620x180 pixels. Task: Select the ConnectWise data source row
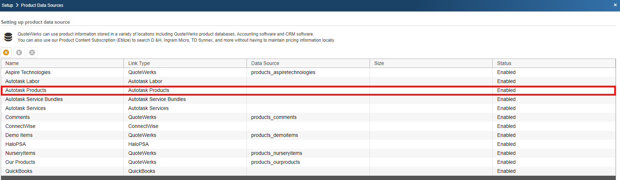click(x=20, y=126)
